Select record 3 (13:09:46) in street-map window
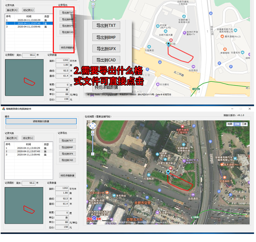The height and width of the screenshot is (242, 256). (x=29, y=27)
